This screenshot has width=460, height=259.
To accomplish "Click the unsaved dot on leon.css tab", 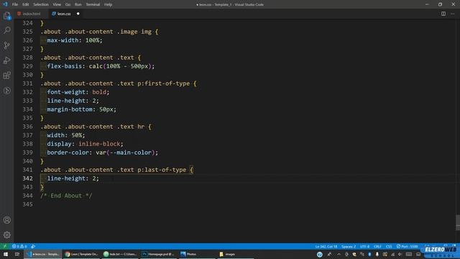I will 78,14.
